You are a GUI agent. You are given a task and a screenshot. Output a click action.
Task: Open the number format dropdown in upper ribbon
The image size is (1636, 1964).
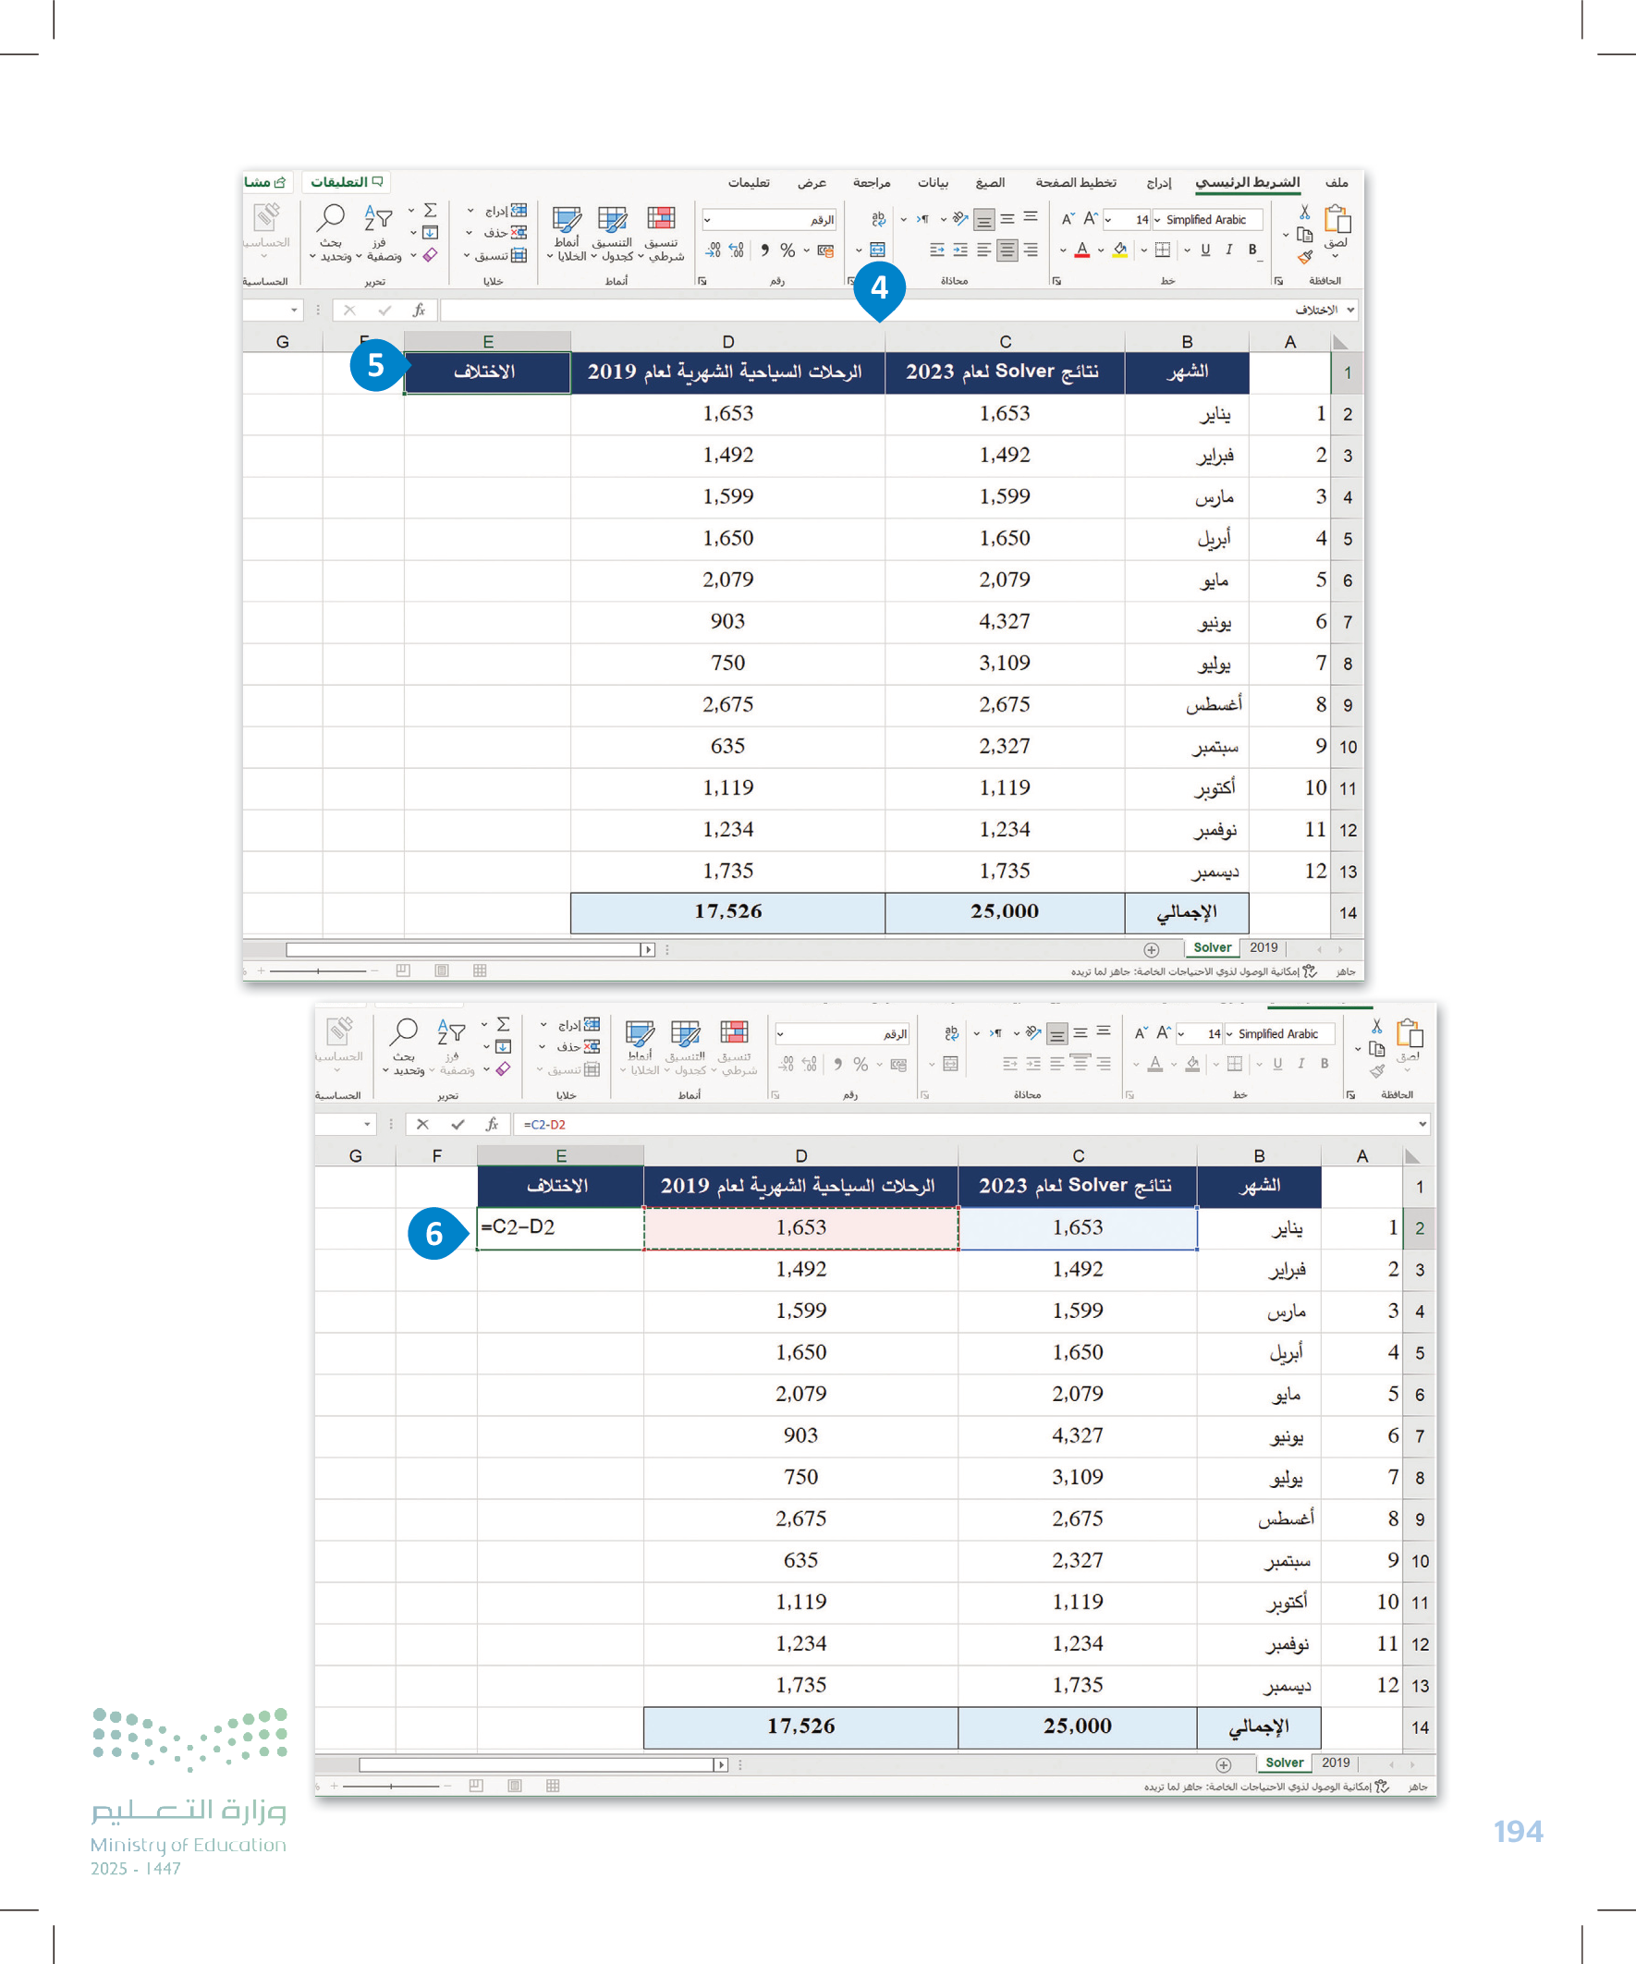point(707,220)
